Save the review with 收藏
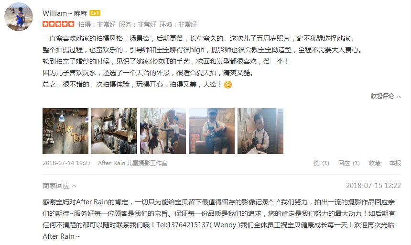Image resolution: width=411 pixels, height=245 pixels. (375, 163)
